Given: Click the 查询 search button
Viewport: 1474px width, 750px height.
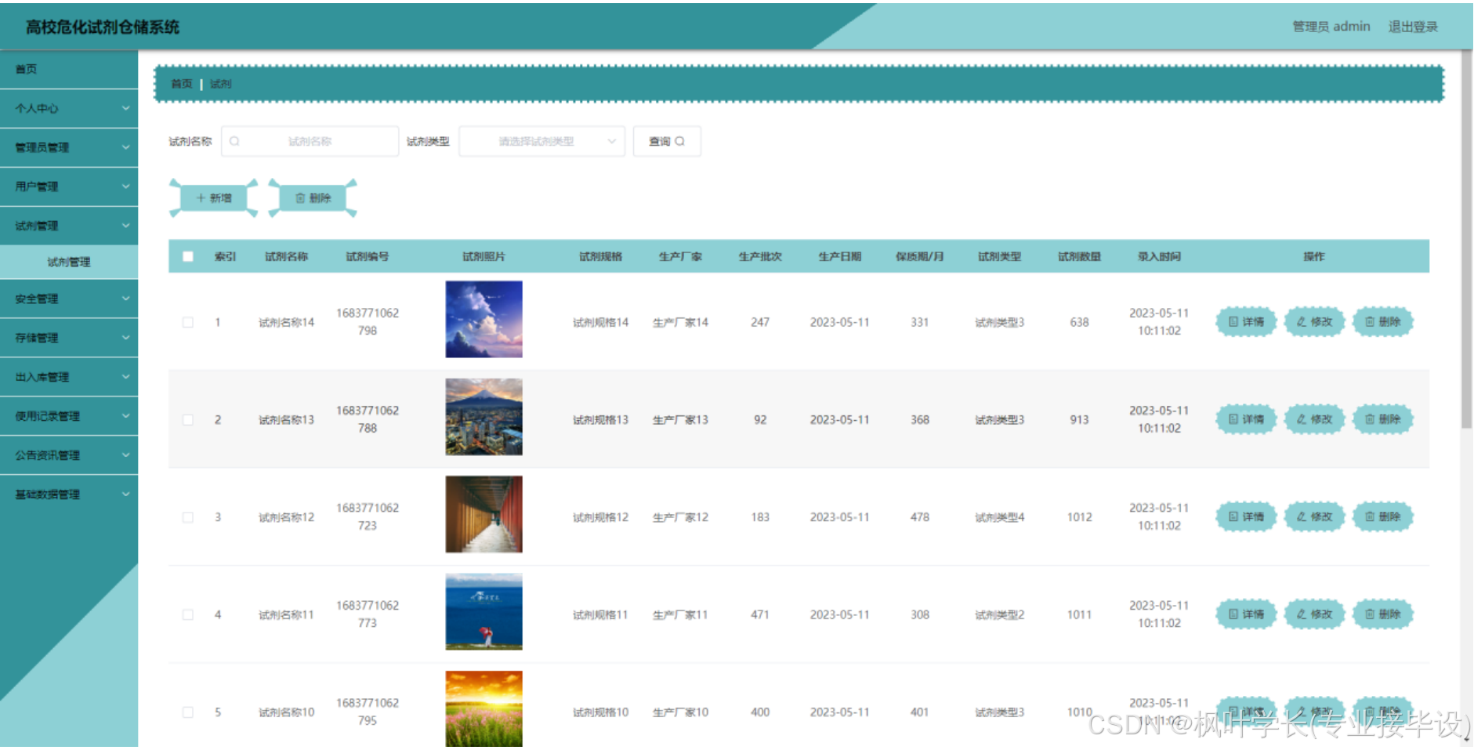Looking at the screenshot, I should pos(667,142).
